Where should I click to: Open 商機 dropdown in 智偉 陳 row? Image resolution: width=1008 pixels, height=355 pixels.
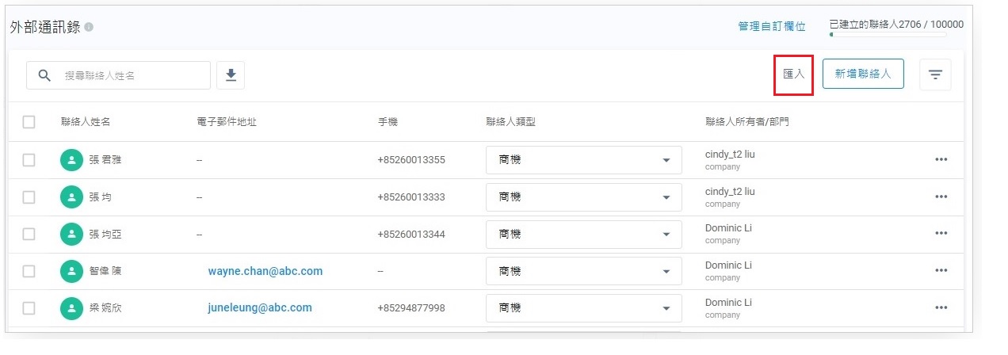(x=583, y=271)
